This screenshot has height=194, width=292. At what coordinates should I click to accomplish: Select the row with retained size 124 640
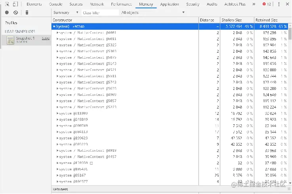(170, 95)
